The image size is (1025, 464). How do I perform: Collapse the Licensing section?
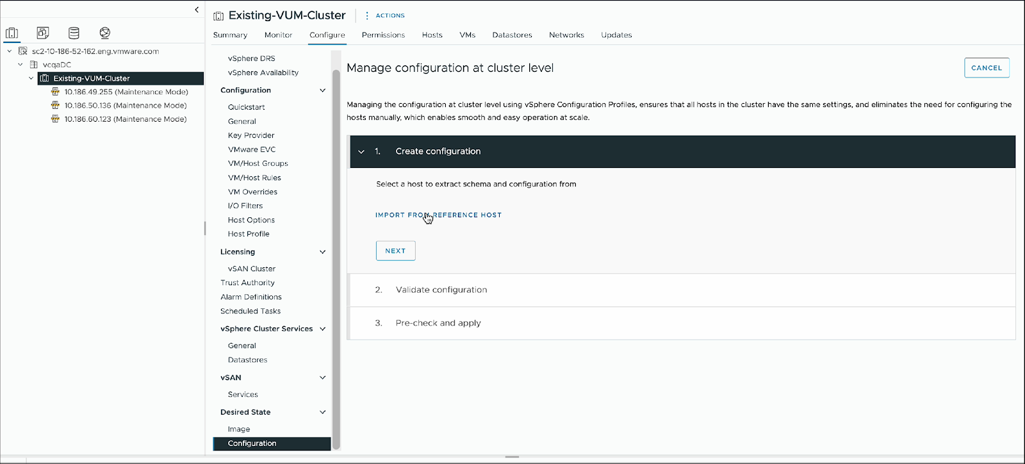click(322, 252)
